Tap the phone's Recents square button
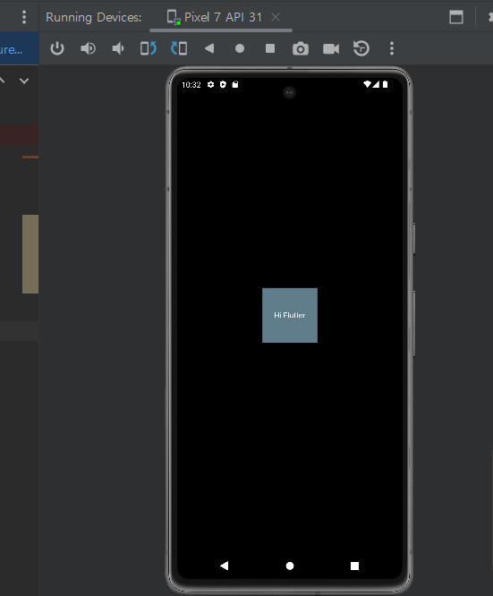Screen dimensions: 493x596 pos(354,566)
